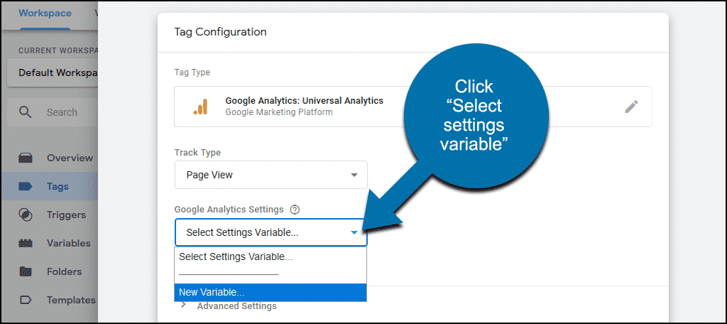This screenshot has height=324, width=727.
Task: Open the Track Type Page View dropdown
Action: pos(270,175)
